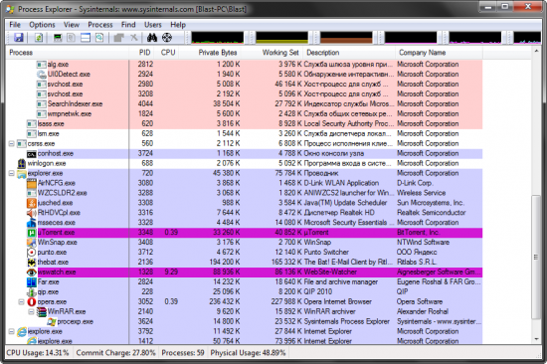Click the View DLLs/Handles toolbar icon

[99, 38]
